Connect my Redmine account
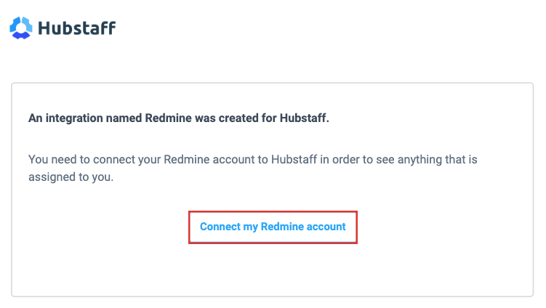Viewport: 546px width, 308px height. 273,227
